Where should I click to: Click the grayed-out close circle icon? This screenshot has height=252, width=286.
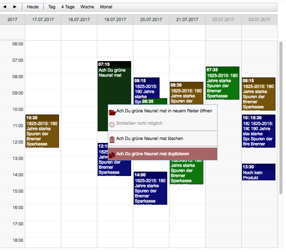point(112,124)
